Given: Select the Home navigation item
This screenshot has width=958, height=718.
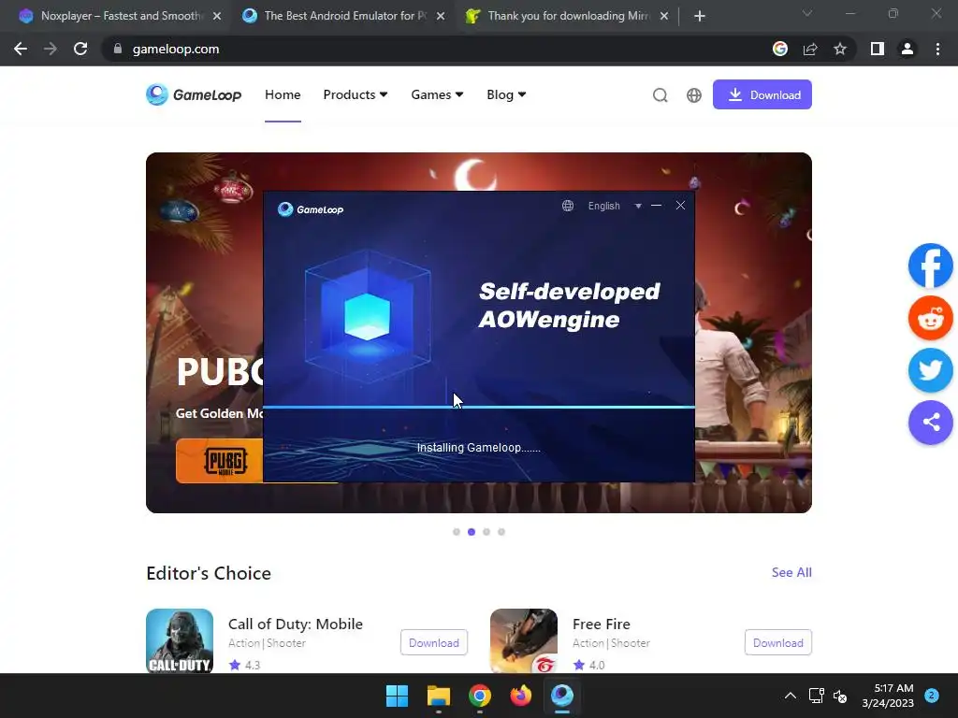Looking at the screenshot, I should pos(283,94).
